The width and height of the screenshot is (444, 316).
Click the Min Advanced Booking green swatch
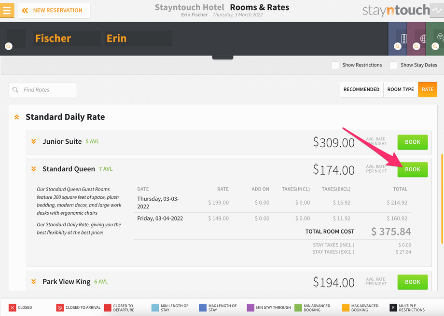(298, 307)
